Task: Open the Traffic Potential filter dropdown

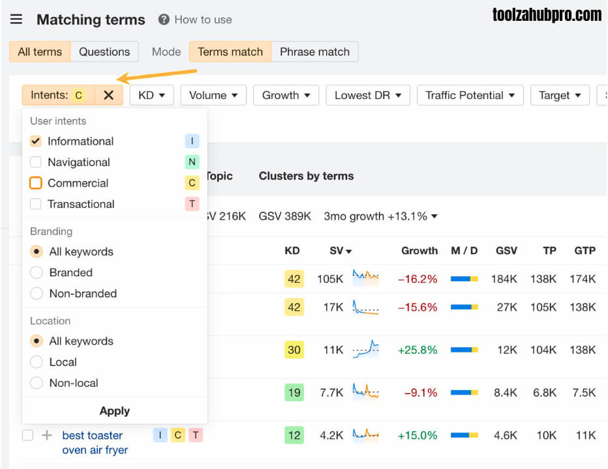Action: [470, 95]
